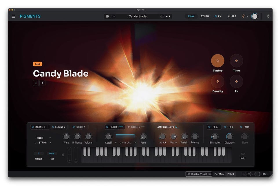This screenshot has width=278, height=194.
Task: Click the note icon beside the preset name
Action: click(162, 16)
